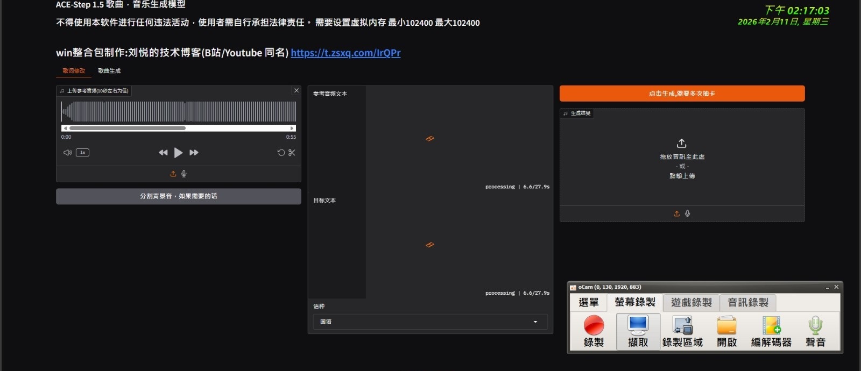Open the 錄製區域 region menu in oCam
This screenshot has width=861, height=371.
(682, 331)
